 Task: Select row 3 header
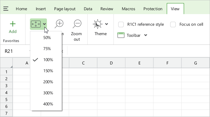pyautogui.click(x=6, y=86)
